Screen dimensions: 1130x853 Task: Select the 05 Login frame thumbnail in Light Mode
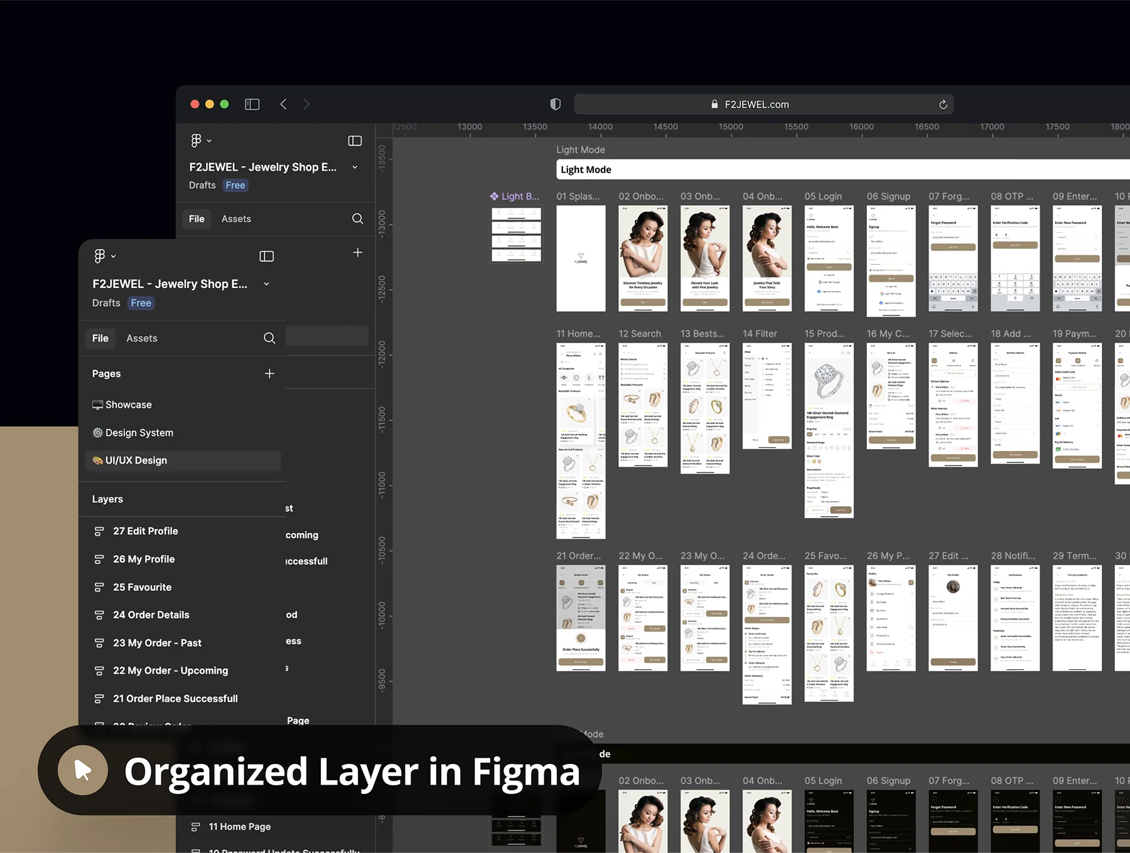(x=829, y=258)
